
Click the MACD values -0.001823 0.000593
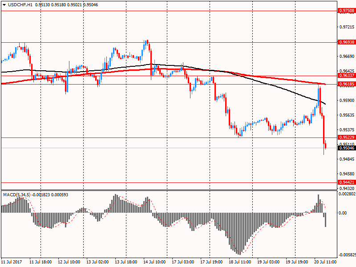tap(50, 195)
